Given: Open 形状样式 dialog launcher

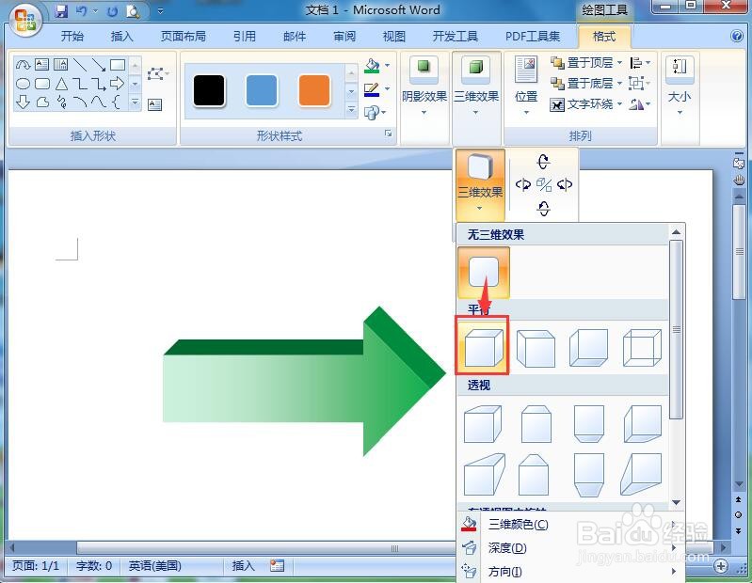Looking at the screenshot, I should (x=388, y=134).
